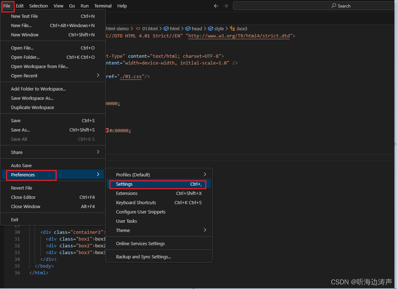Expand the Share submenu
Image resolution: width=398 pixels, height=289 pixels.
pyautogui.click(x=53, y=153)
